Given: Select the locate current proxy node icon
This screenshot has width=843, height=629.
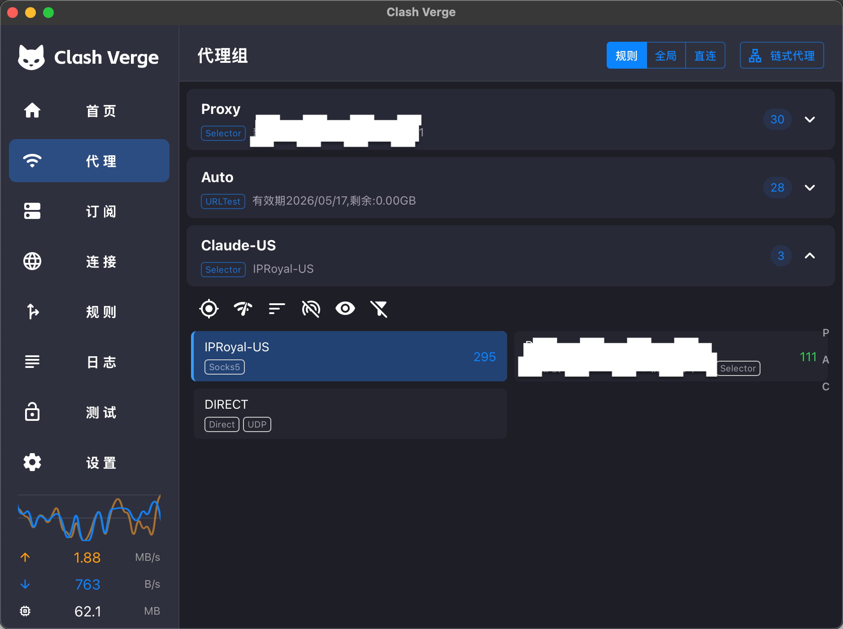Looking at the screenshot, I should click(209, 309).
